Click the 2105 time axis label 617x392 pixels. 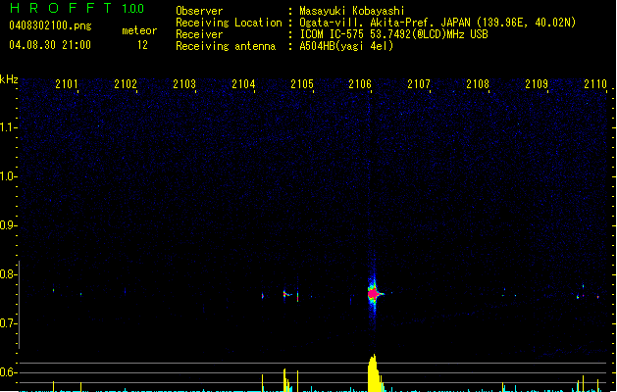(302, 83)
